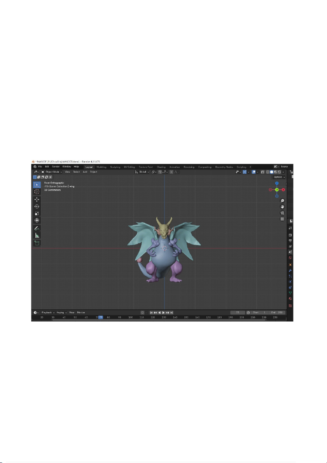Switch to material preview shading
The image size is (327, 463).
[x=276, y=172]
